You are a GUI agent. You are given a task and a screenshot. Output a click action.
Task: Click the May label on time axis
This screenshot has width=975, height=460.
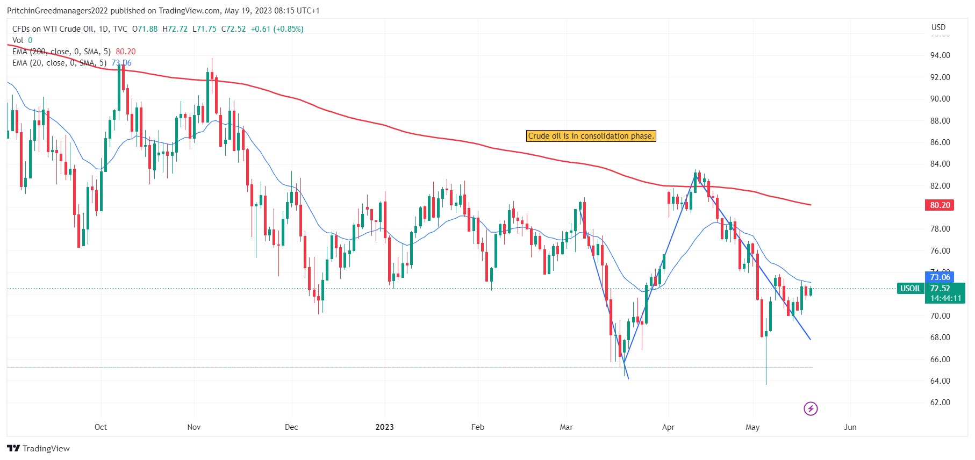752,427
